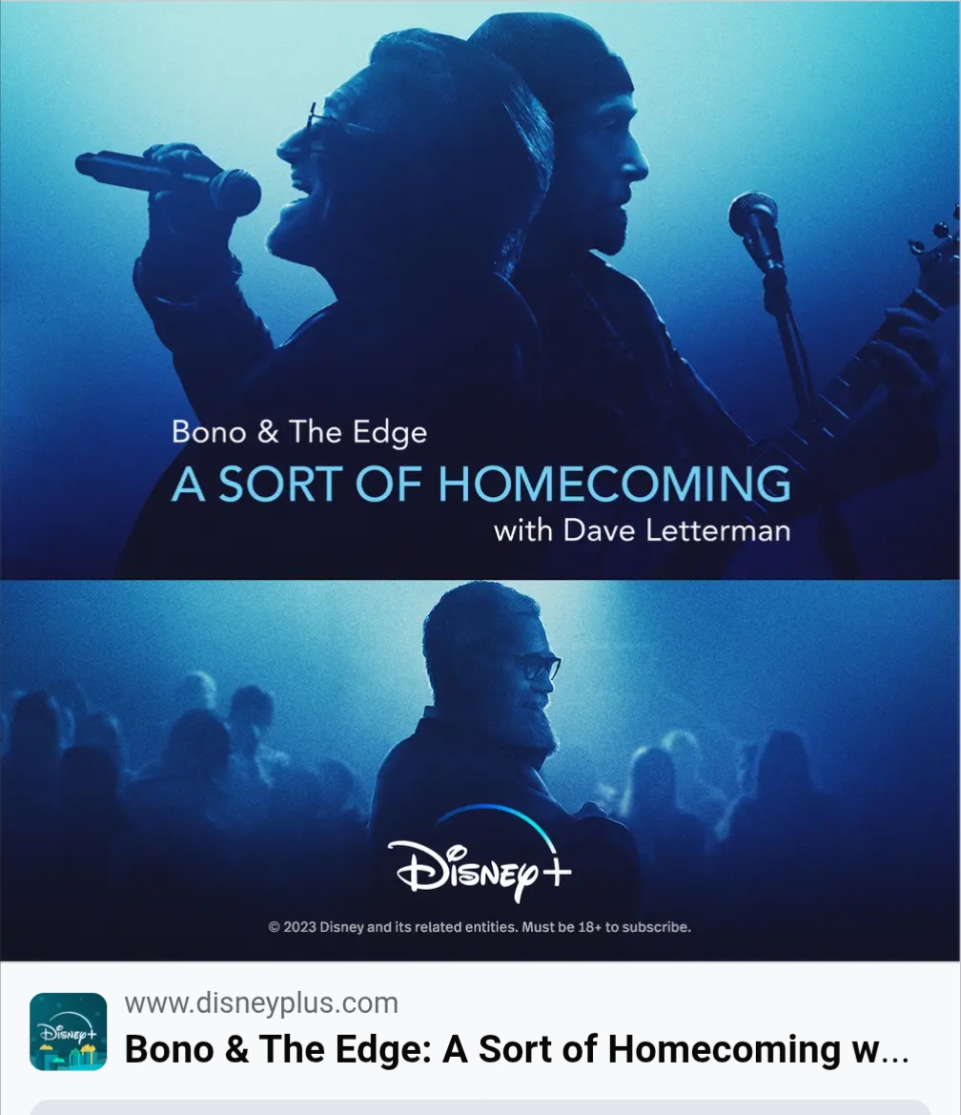The height and width of the screenshot is (1115, 961).
Task: Click the truncated ellipsis at the title end
Action: coord(895,1052)
